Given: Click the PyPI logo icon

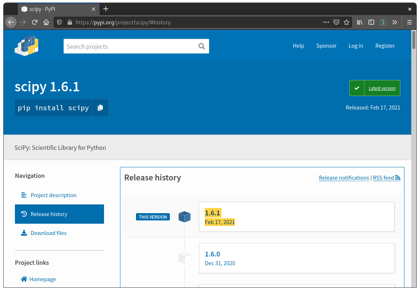Looking at the screenshot, I should click(26, 45).
